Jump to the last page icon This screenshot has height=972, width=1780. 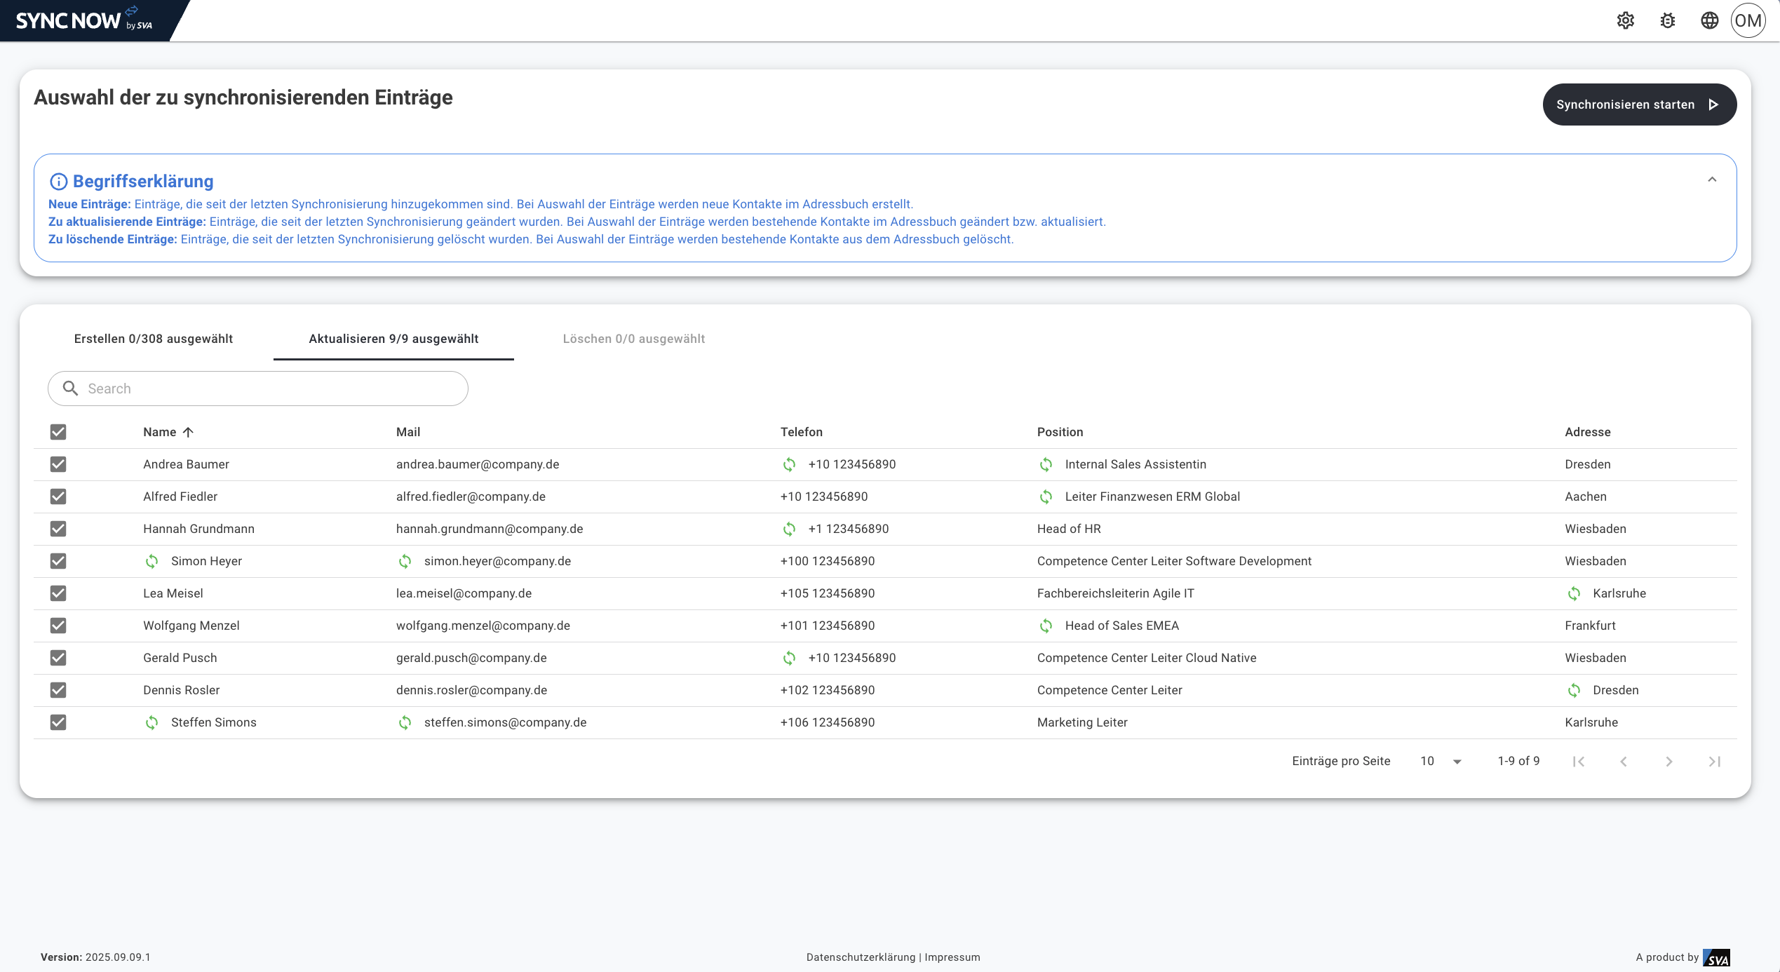click(x=1714, y=762)
